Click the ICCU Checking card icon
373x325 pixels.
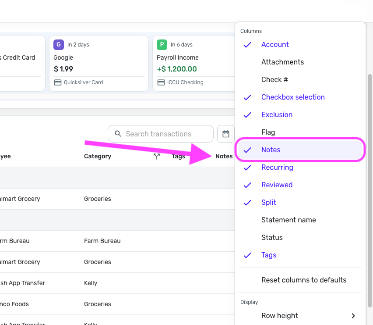(161, 82)
